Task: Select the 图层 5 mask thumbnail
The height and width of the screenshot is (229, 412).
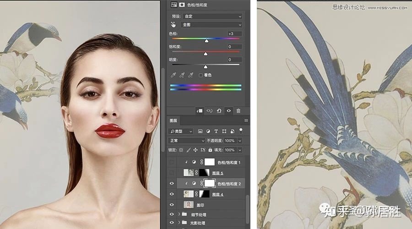Action: coord(205,173)
